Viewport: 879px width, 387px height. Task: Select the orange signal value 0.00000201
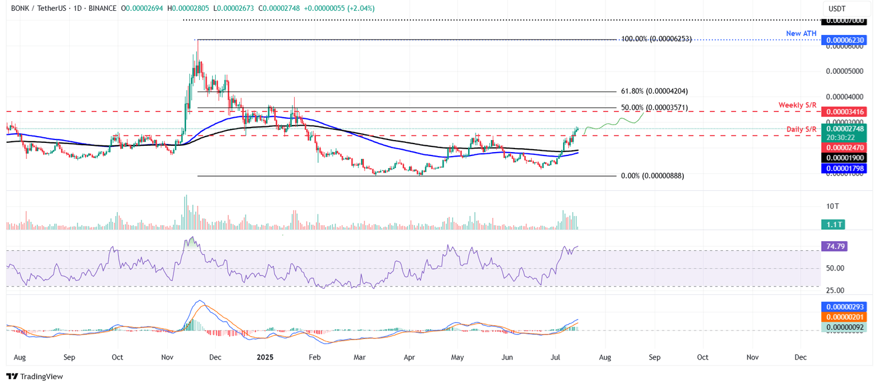[845, 317]
